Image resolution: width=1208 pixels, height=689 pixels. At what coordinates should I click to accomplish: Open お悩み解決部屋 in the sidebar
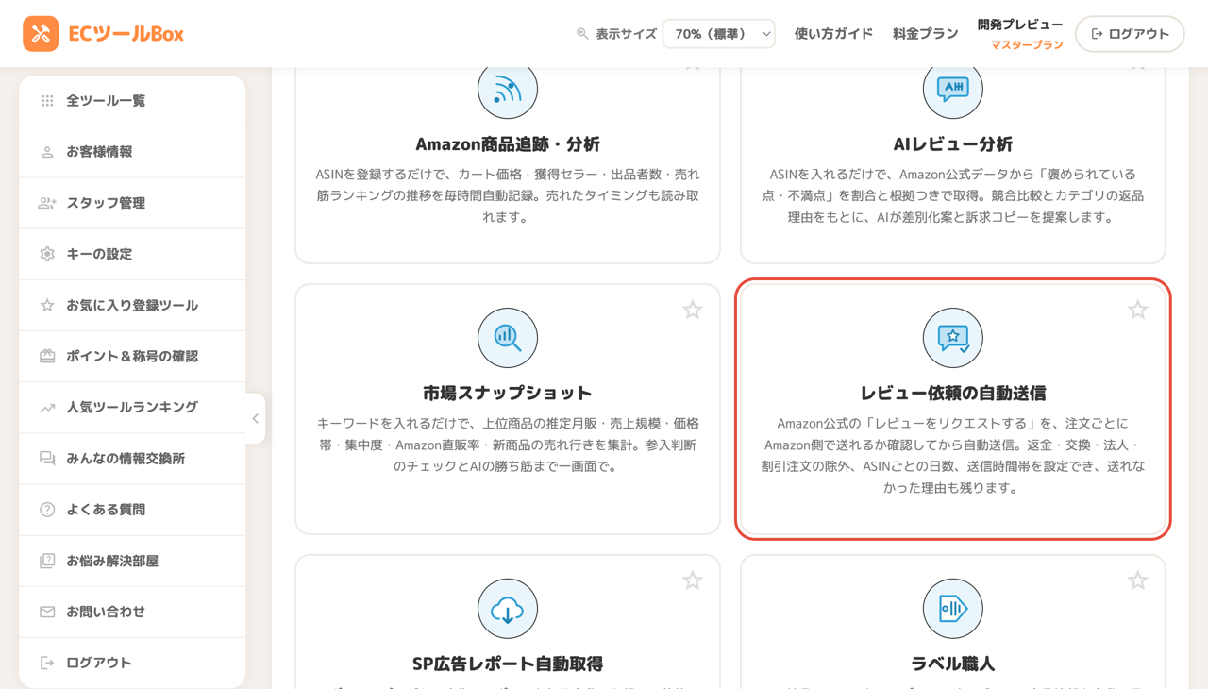click(x=132, y=561)
